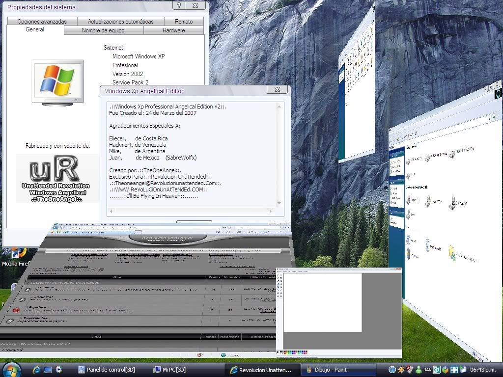Open the Actualizaciones automáticas tab

(x=121, y=22)
